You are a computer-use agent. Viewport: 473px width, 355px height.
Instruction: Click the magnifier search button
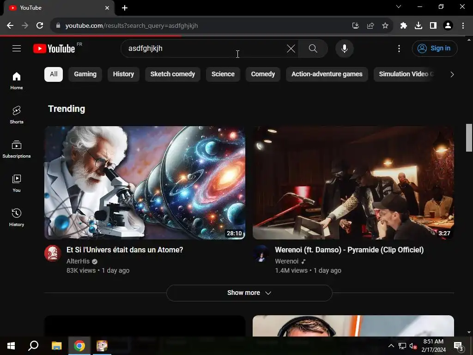(x=313, y=48)
